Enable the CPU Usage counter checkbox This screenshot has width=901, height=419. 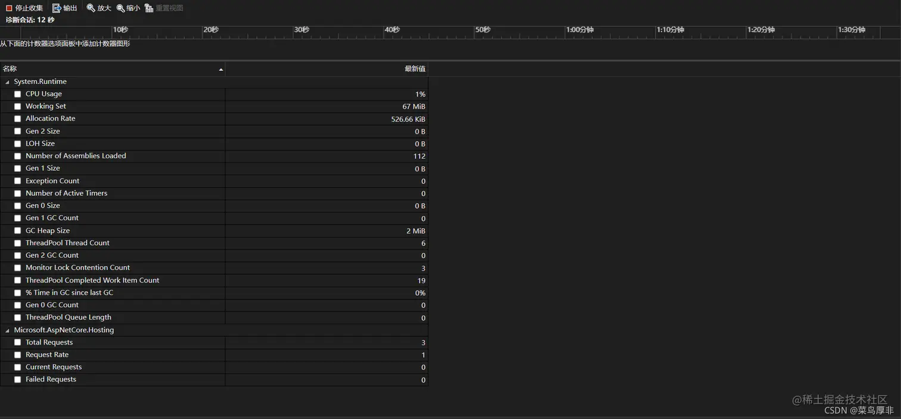[17, 94]
